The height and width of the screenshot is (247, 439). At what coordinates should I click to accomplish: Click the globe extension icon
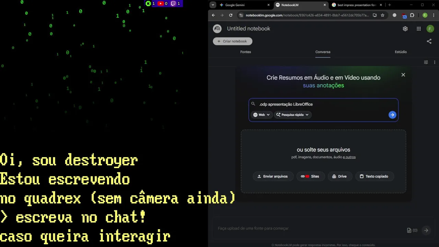click(x=394, y=15)
